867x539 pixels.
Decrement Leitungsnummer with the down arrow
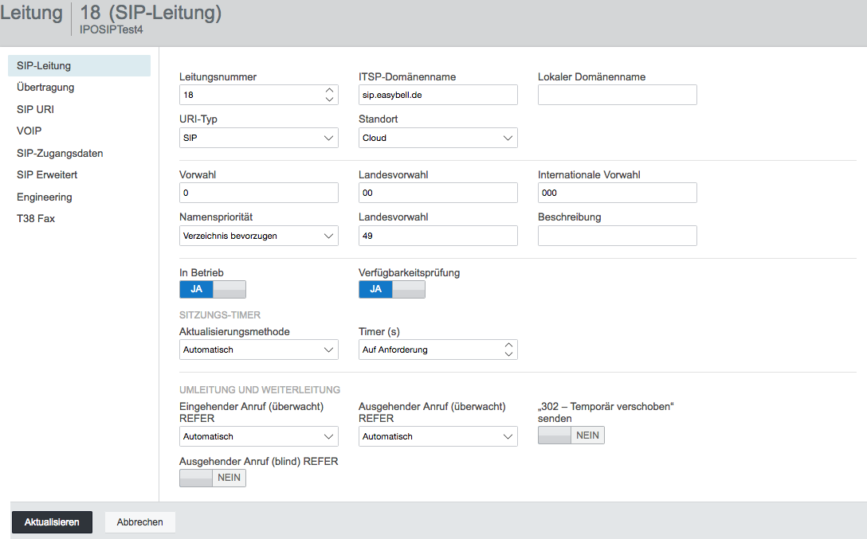click(x=330, y=100)
